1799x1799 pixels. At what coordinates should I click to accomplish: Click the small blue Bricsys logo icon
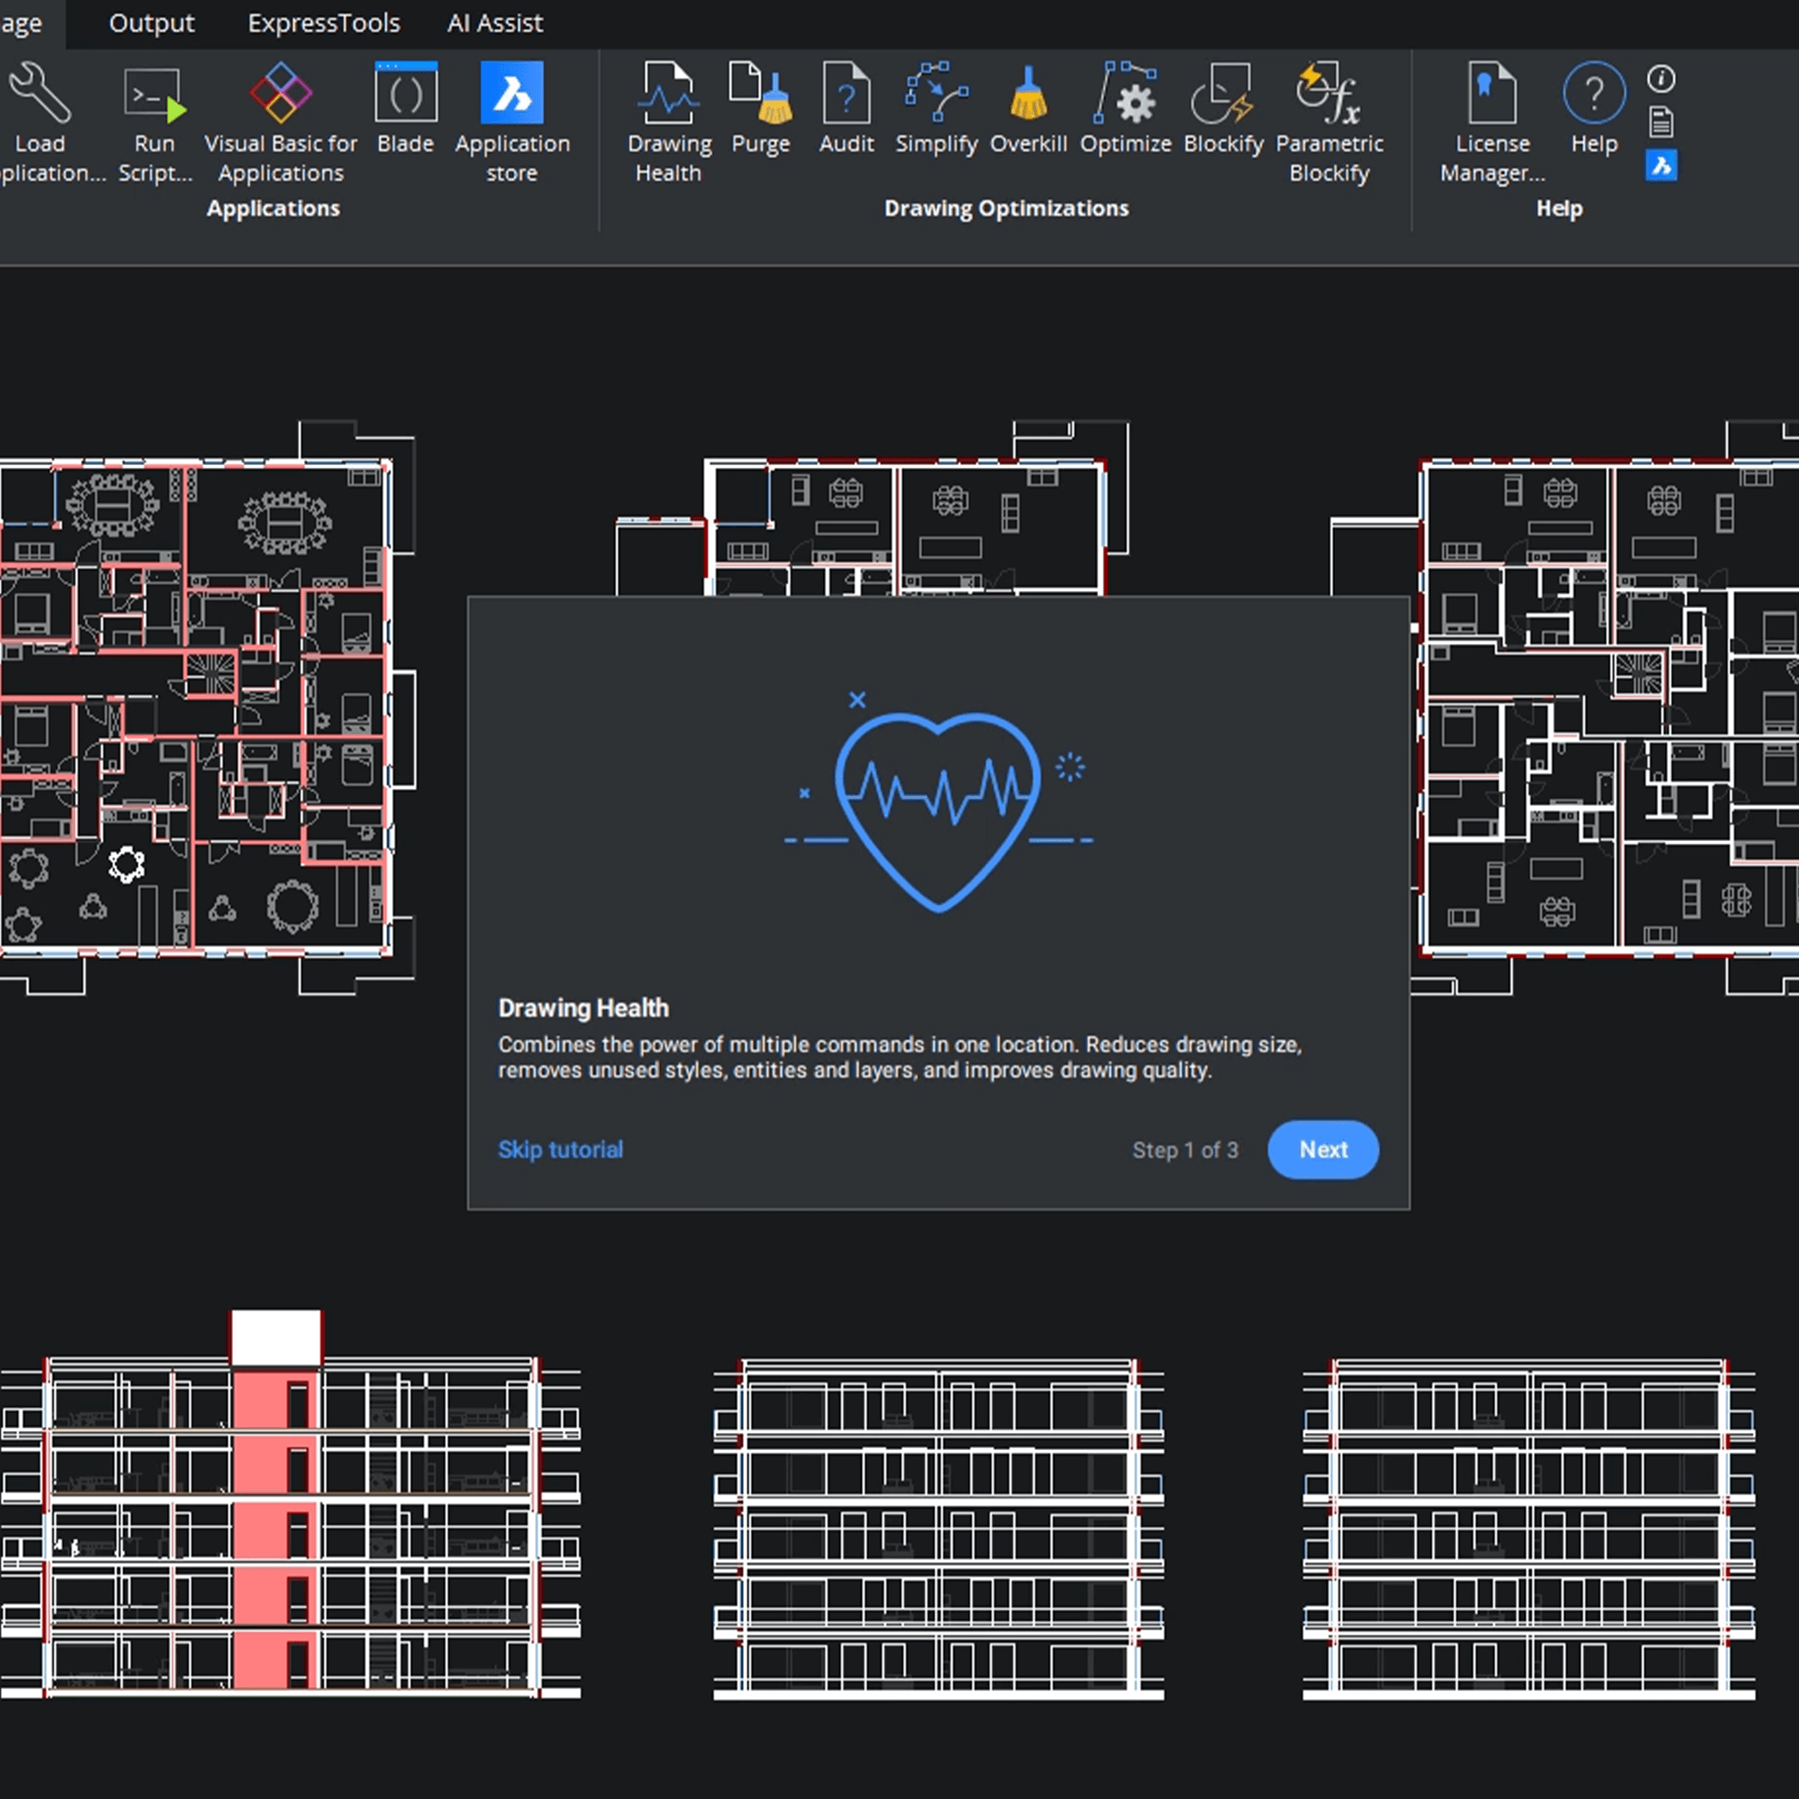tap(1661, 166)
